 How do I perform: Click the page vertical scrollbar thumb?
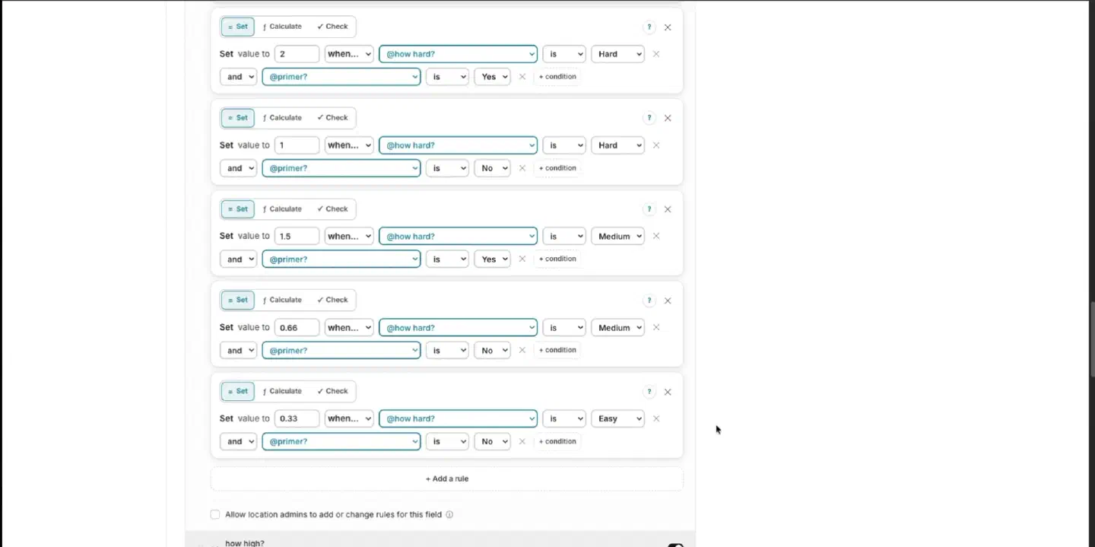[x=1092, y=339]
